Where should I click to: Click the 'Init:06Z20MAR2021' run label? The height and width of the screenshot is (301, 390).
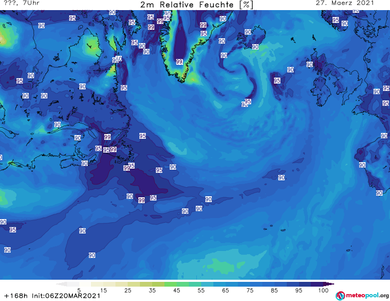pos(66,296)
